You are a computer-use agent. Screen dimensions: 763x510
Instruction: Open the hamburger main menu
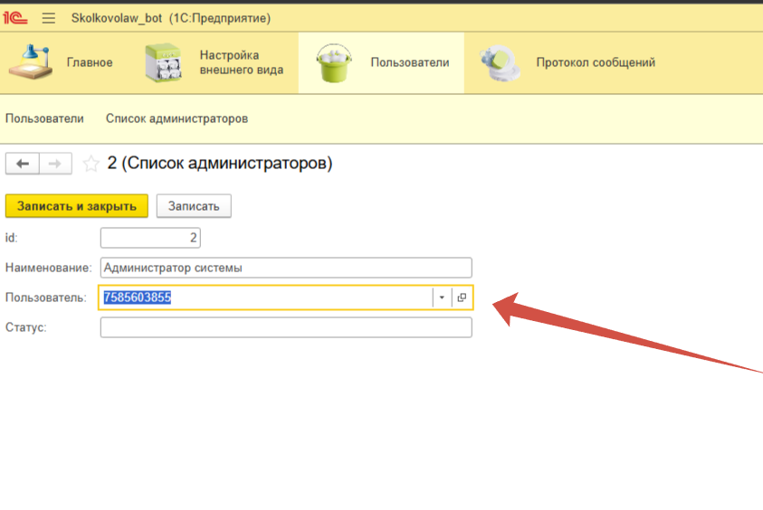(49, 18)
